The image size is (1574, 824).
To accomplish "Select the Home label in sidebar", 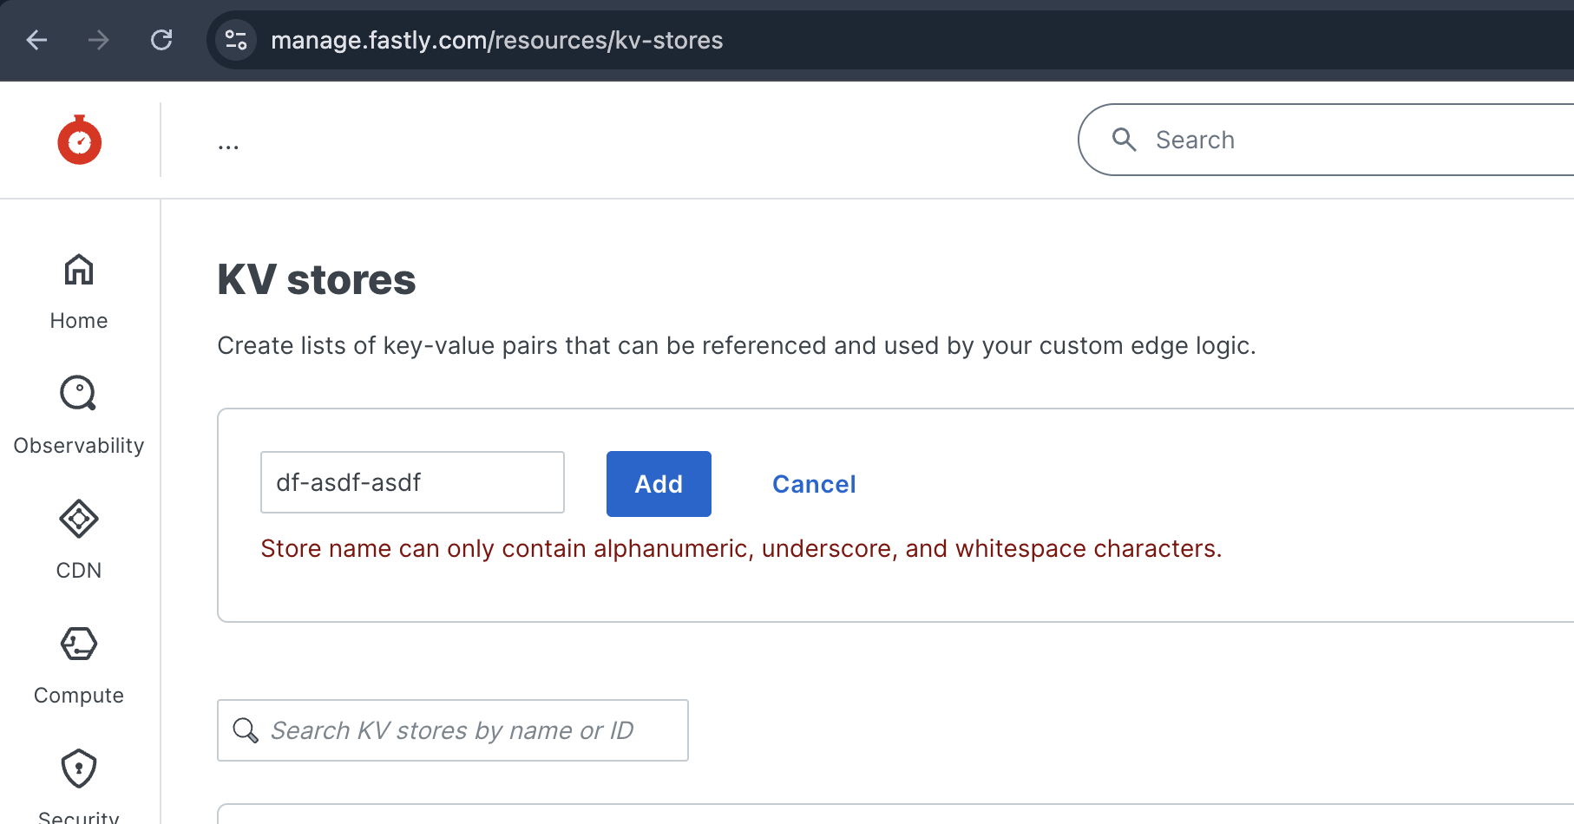I will (x=79, y=321).
